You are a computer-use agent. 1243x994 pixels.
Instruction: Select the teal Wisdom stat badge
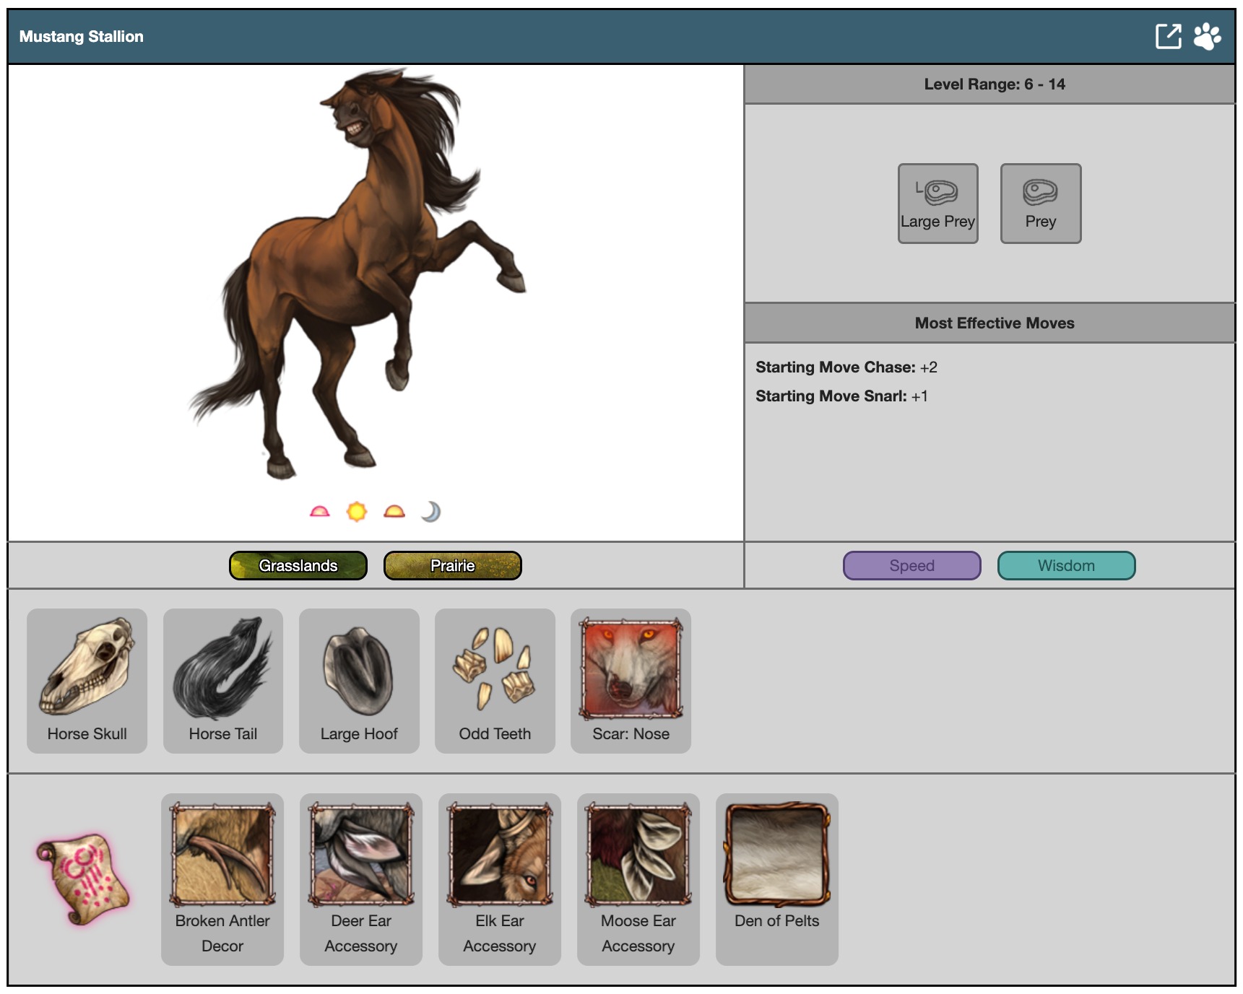click(1066, 565)
